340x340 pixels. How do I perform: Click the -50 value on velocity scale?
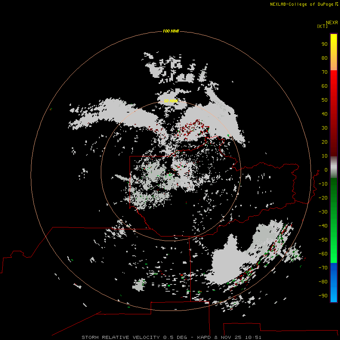click(323, 240)
